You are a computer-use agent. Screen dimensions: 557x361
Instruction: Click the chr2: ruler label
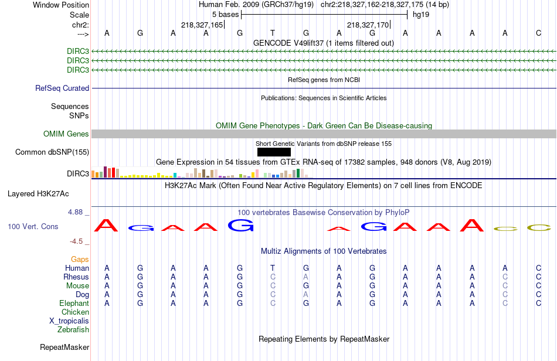pyautogui.click(x=80, y=25)
